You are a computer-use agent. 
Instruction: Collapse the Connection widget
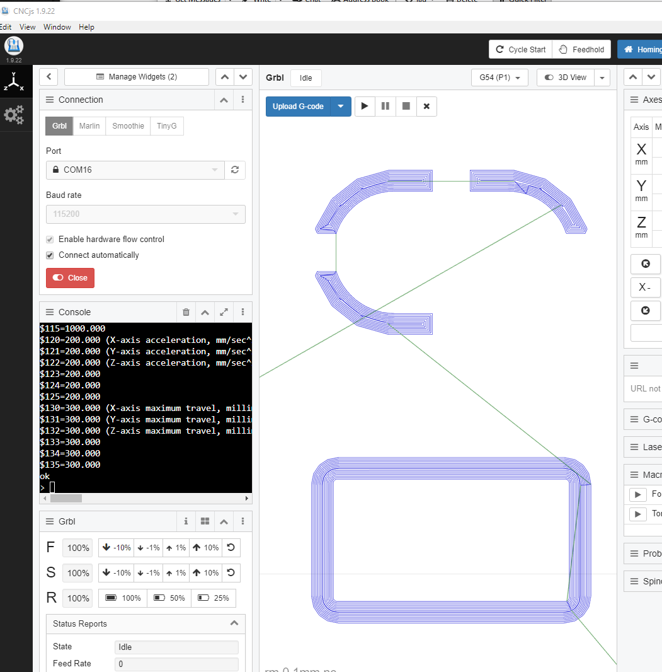click(224, 100)
